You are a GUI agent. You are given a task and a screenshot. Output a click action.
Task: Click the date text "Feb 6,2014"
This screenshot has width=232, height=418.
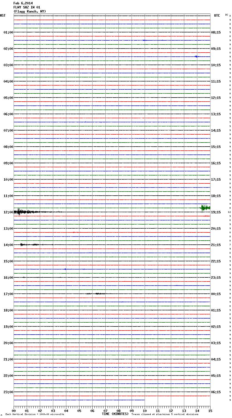click(23, 3)
